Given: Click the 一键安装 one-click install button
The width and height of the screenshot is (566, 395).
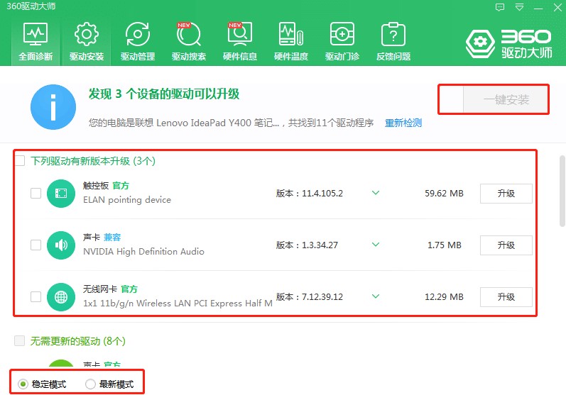Looking at the screenshot, I should 506,99.
